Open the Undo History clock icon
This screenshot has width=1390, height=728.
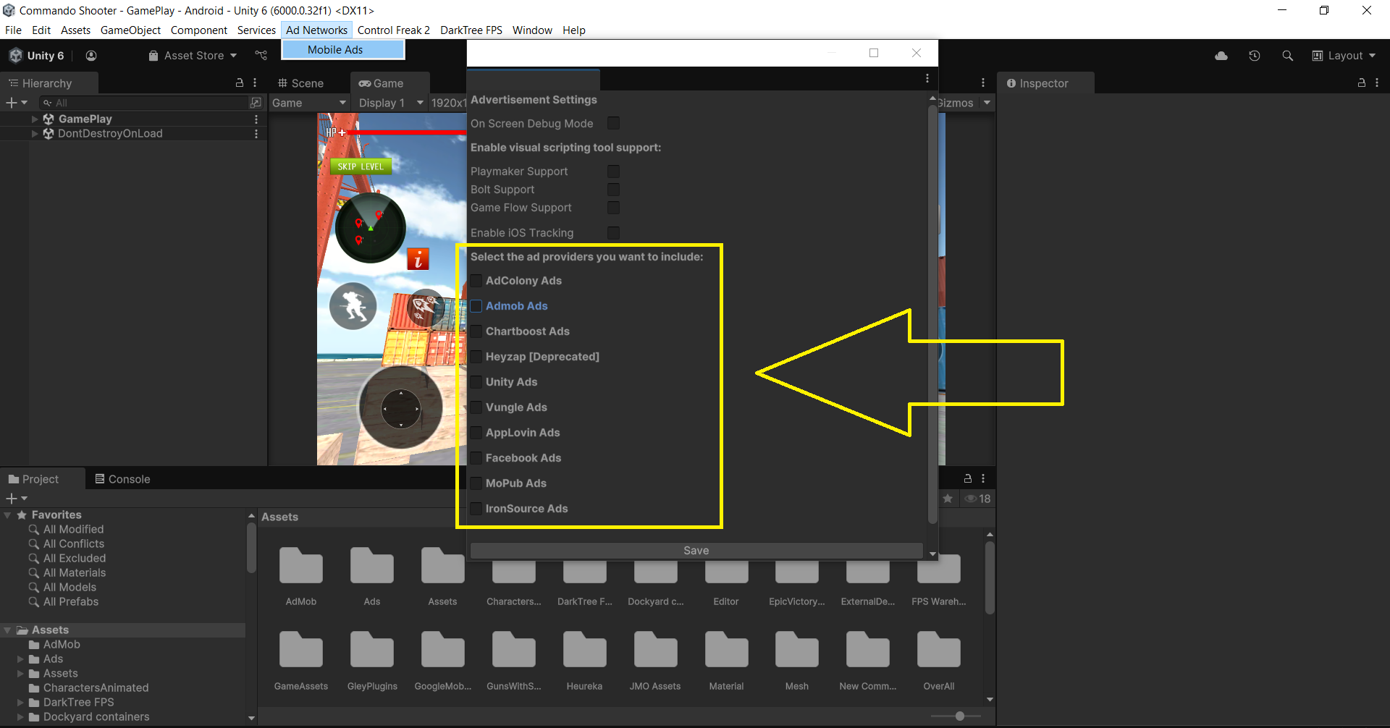point(1255,56)
